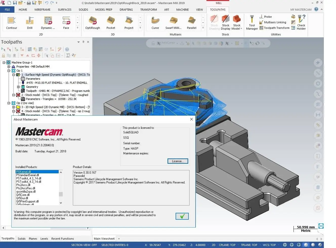This screenshot has width=336, height=248.
Task: Expand Properties - Mill Default MM
Action: coord(9,67)
